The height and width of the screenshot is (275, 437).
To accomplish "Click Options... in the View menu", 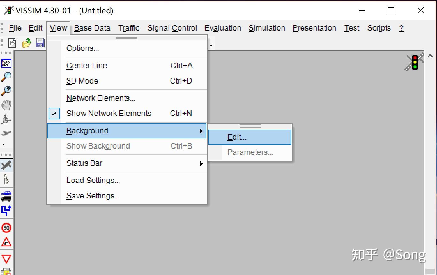I will tap(83, 48).
